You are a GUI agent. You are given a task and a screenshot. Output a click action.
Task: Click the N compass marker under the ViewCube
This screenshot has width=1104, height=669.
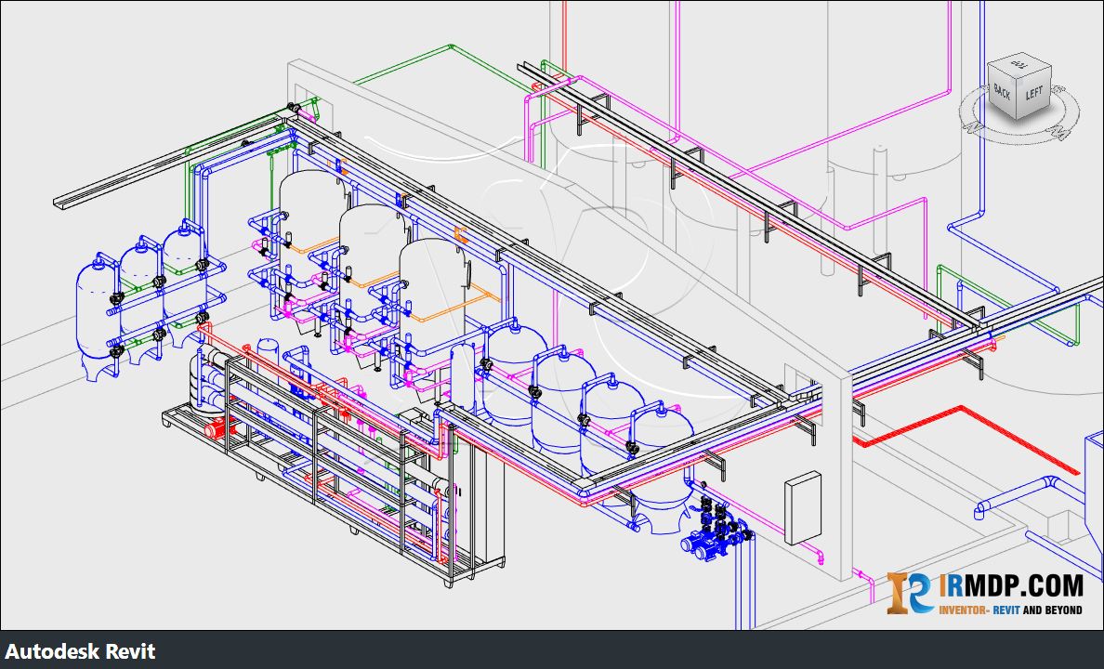click(x=973, y=126)
